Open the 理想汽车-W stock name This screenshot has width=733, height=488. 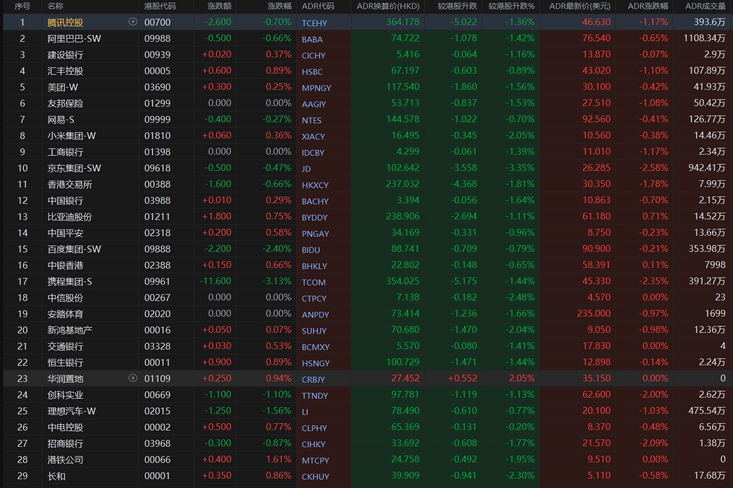tap(72, 411)
